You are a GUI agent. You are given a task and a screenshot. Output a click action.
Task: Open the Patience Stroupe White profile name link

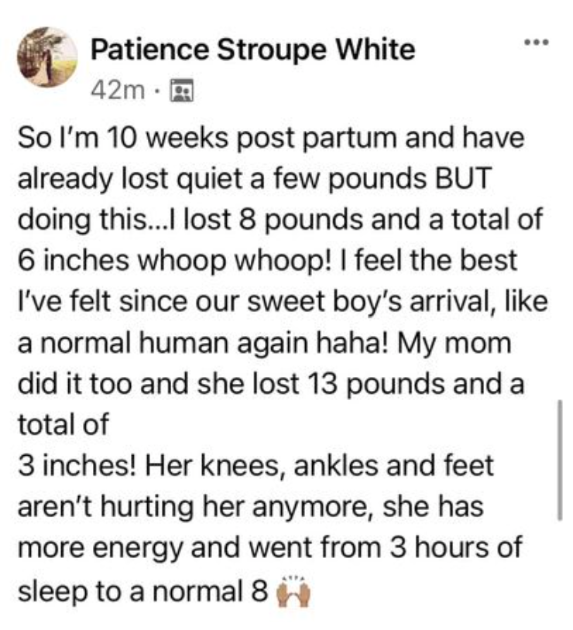(x=252, y=50)
